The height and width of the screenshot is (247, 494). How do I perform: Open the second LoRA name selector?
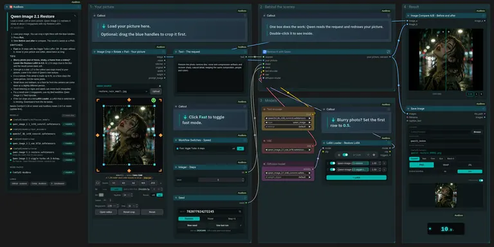pyautogui.click(x=352, y=170)
